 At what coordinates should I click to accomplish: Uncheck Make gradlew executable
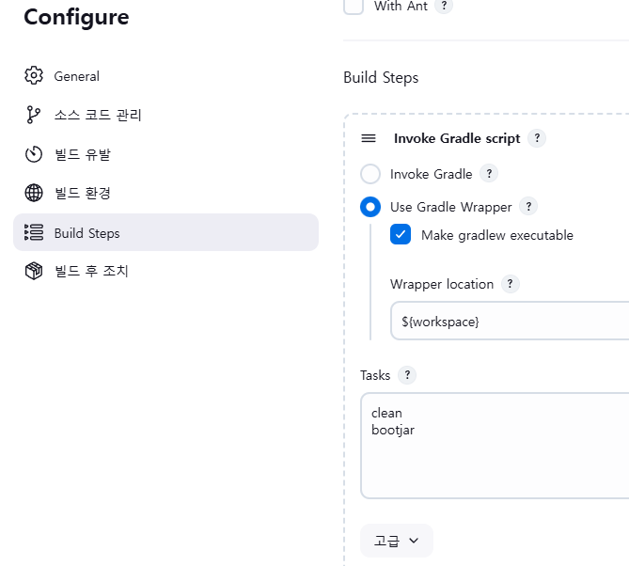coord(401,234)
